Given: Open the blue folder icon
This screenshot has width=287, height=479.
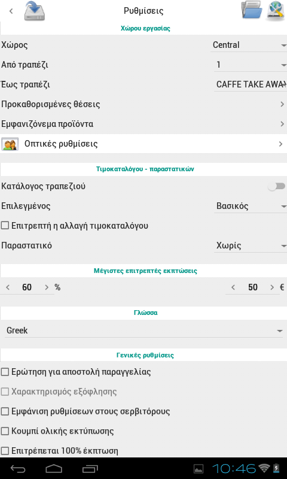Looking at the screenshot, I should pyautogui.click(x=252, y=10).
